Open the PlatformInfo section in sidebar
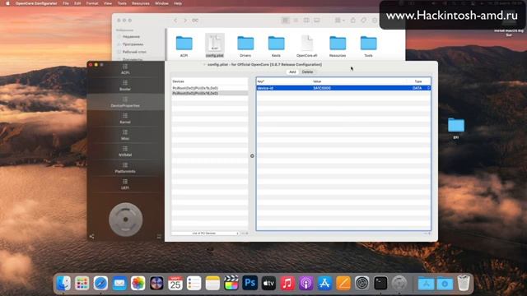Viewport: 527px width, 296px height. click(125, 168)
